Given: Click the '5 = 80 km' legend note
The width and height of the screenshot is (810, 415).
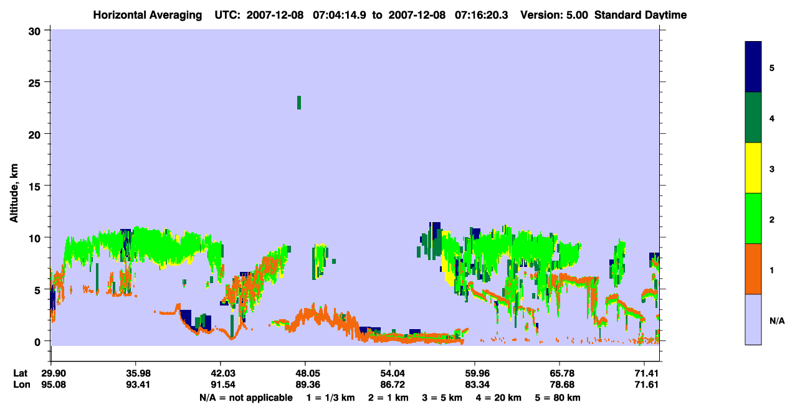Looking at the screenshot, I should click(558, 398).
